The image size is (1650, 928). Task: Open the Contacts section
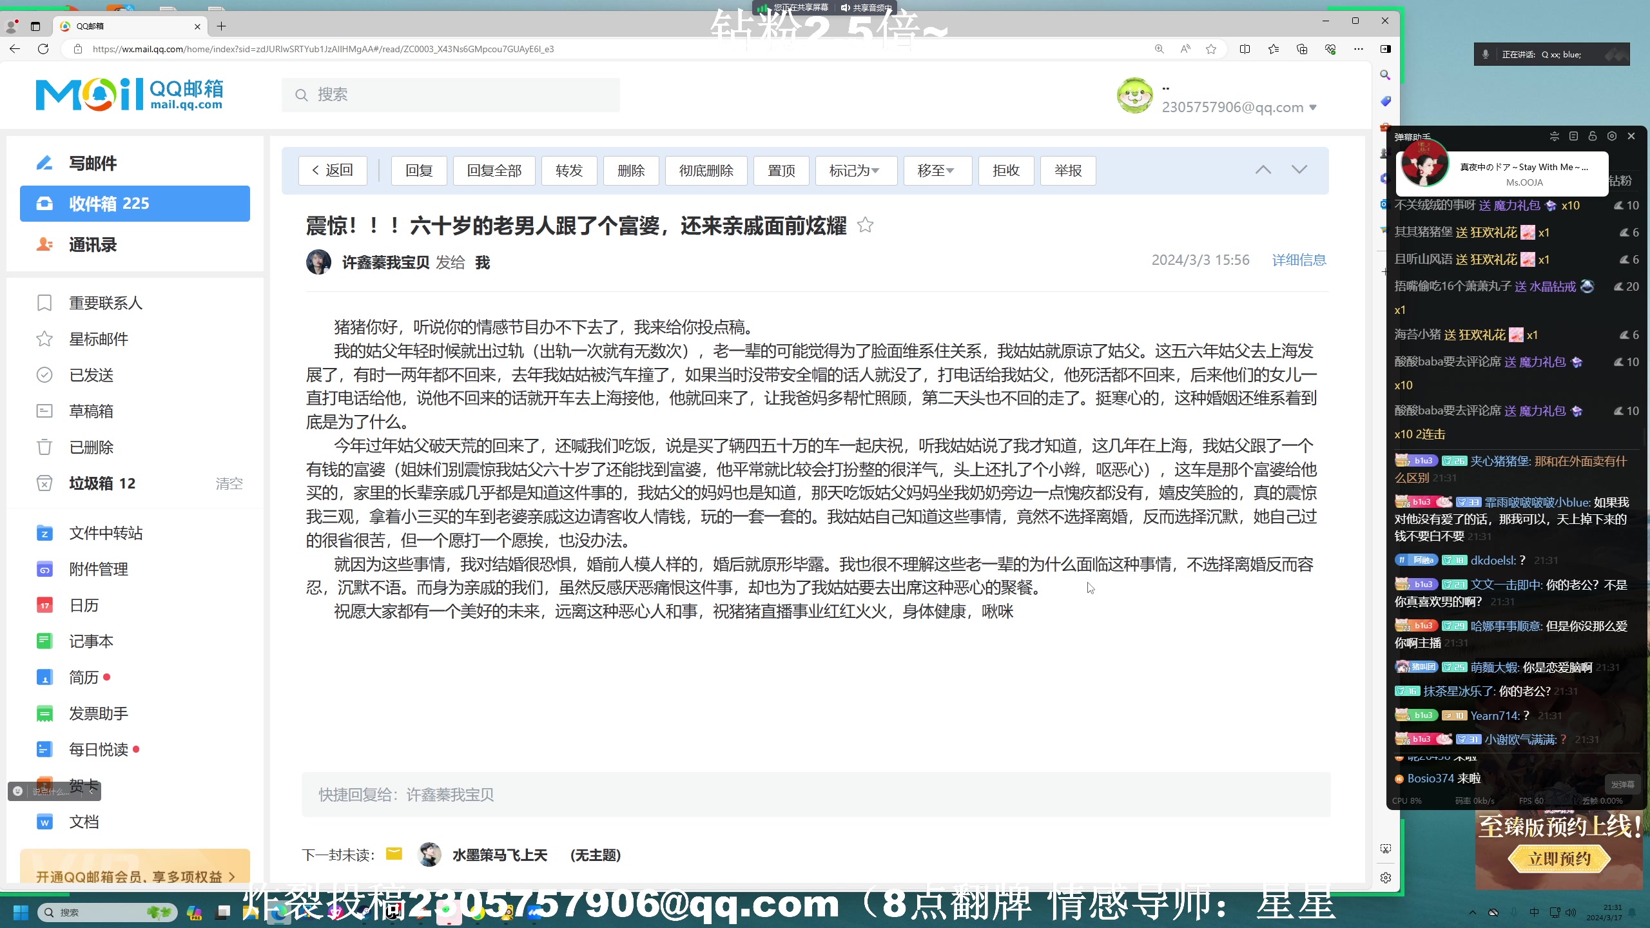coord(92,245)
